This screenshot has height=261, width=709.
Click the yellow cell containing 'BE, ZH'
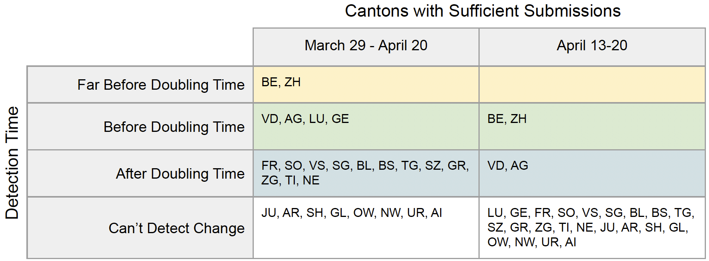click(366, 85)
